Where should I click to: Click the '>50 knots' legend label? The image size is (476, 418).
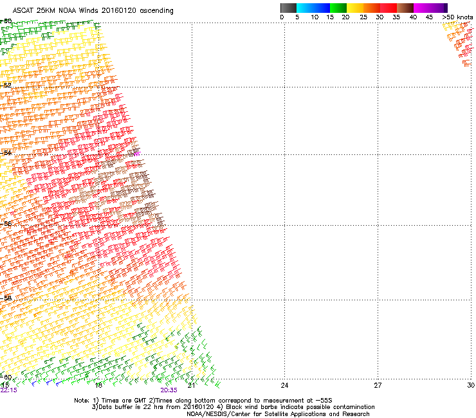[457, 17]
